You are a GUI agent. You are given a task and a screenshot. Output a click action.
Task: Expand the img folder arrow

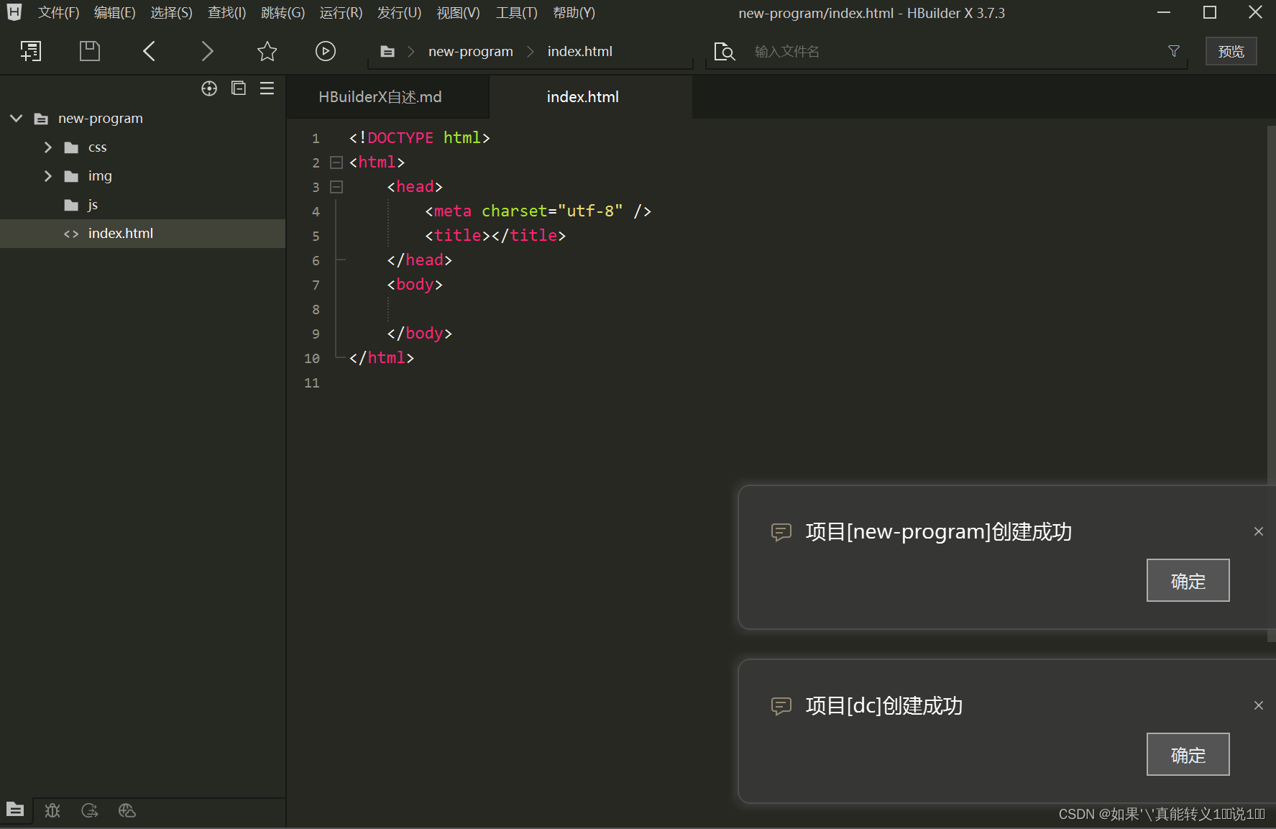48,176
